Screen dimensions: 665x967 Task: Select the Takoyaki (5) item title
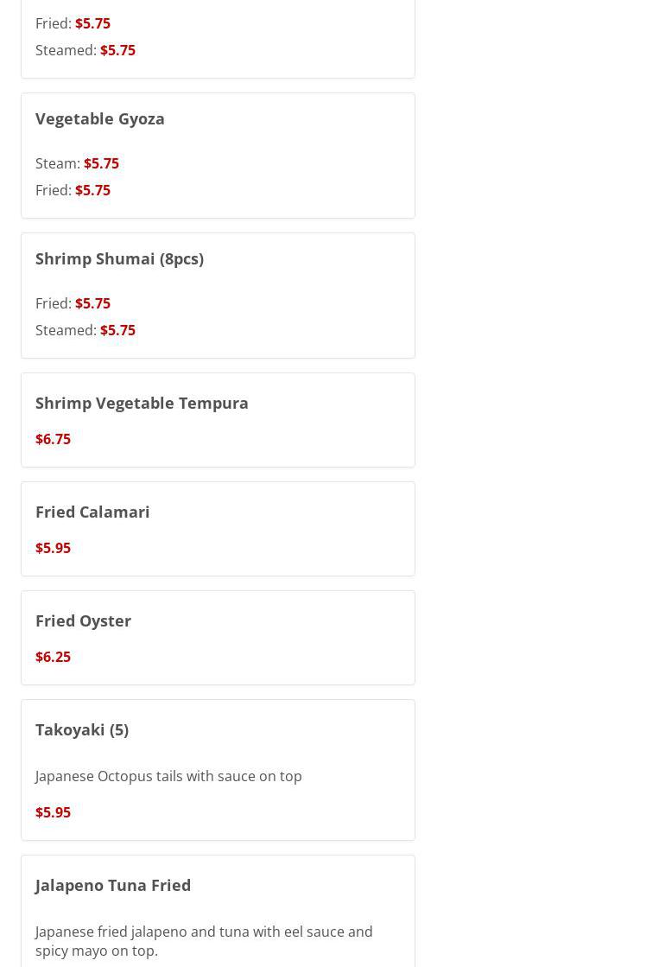point(82,729)
